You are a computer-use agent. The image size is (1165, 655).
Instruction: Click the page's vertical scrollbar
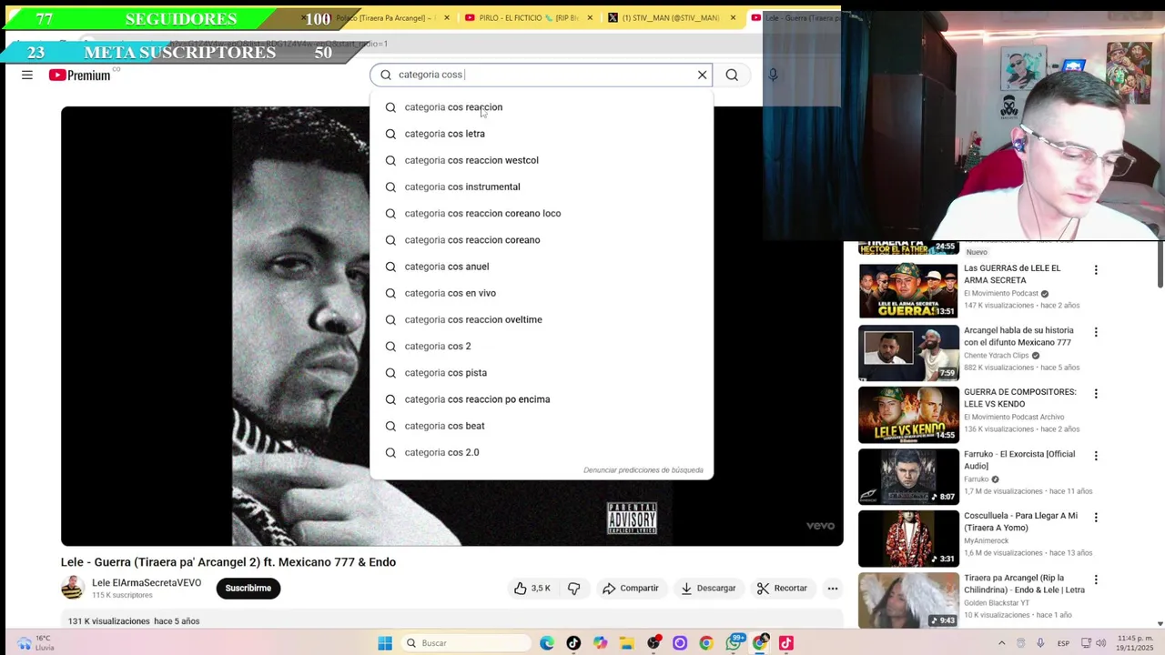[x=1160, y=264]
